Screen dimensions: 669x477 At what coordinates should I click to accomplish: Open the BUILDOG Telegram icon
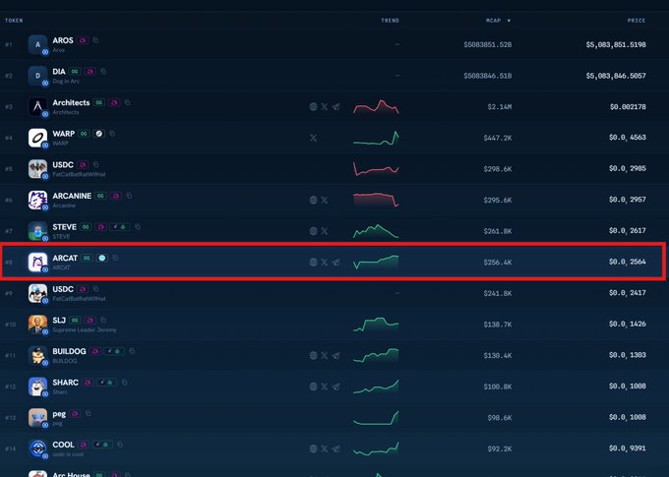335,355
